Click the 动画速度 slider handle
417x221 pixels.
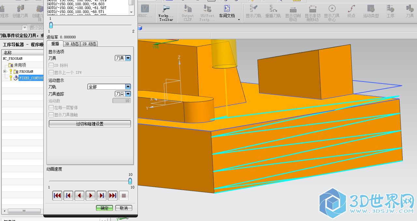(x=130, y=181)
